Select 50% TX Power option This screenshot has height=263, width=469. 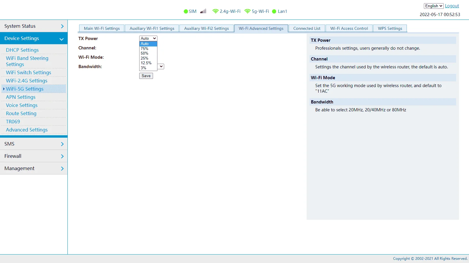coord(148,53)
